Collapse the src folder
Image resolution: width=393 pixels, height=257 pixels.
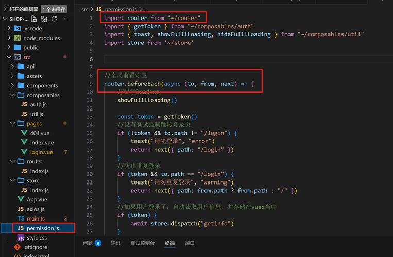[x=9, y=57]
